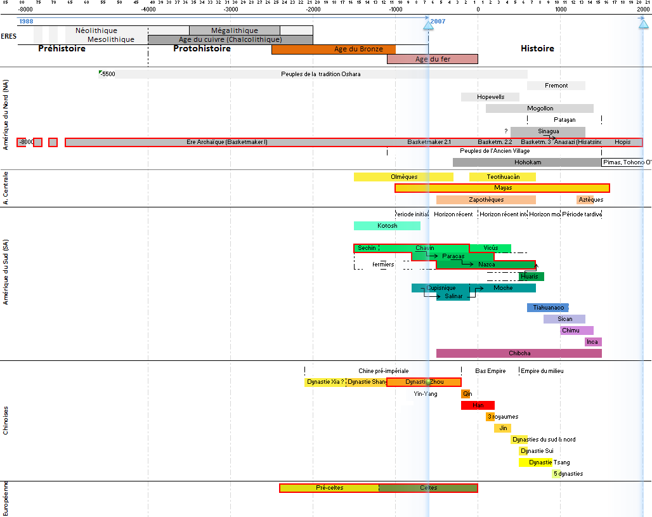Click the blue triangle marker at far right

[x=643, y=23]
